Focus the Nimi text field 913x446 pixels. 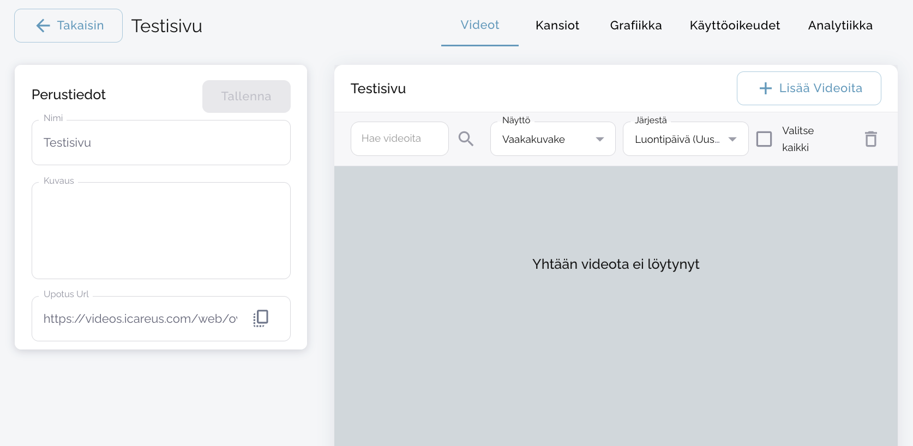(x=161, y=143)
